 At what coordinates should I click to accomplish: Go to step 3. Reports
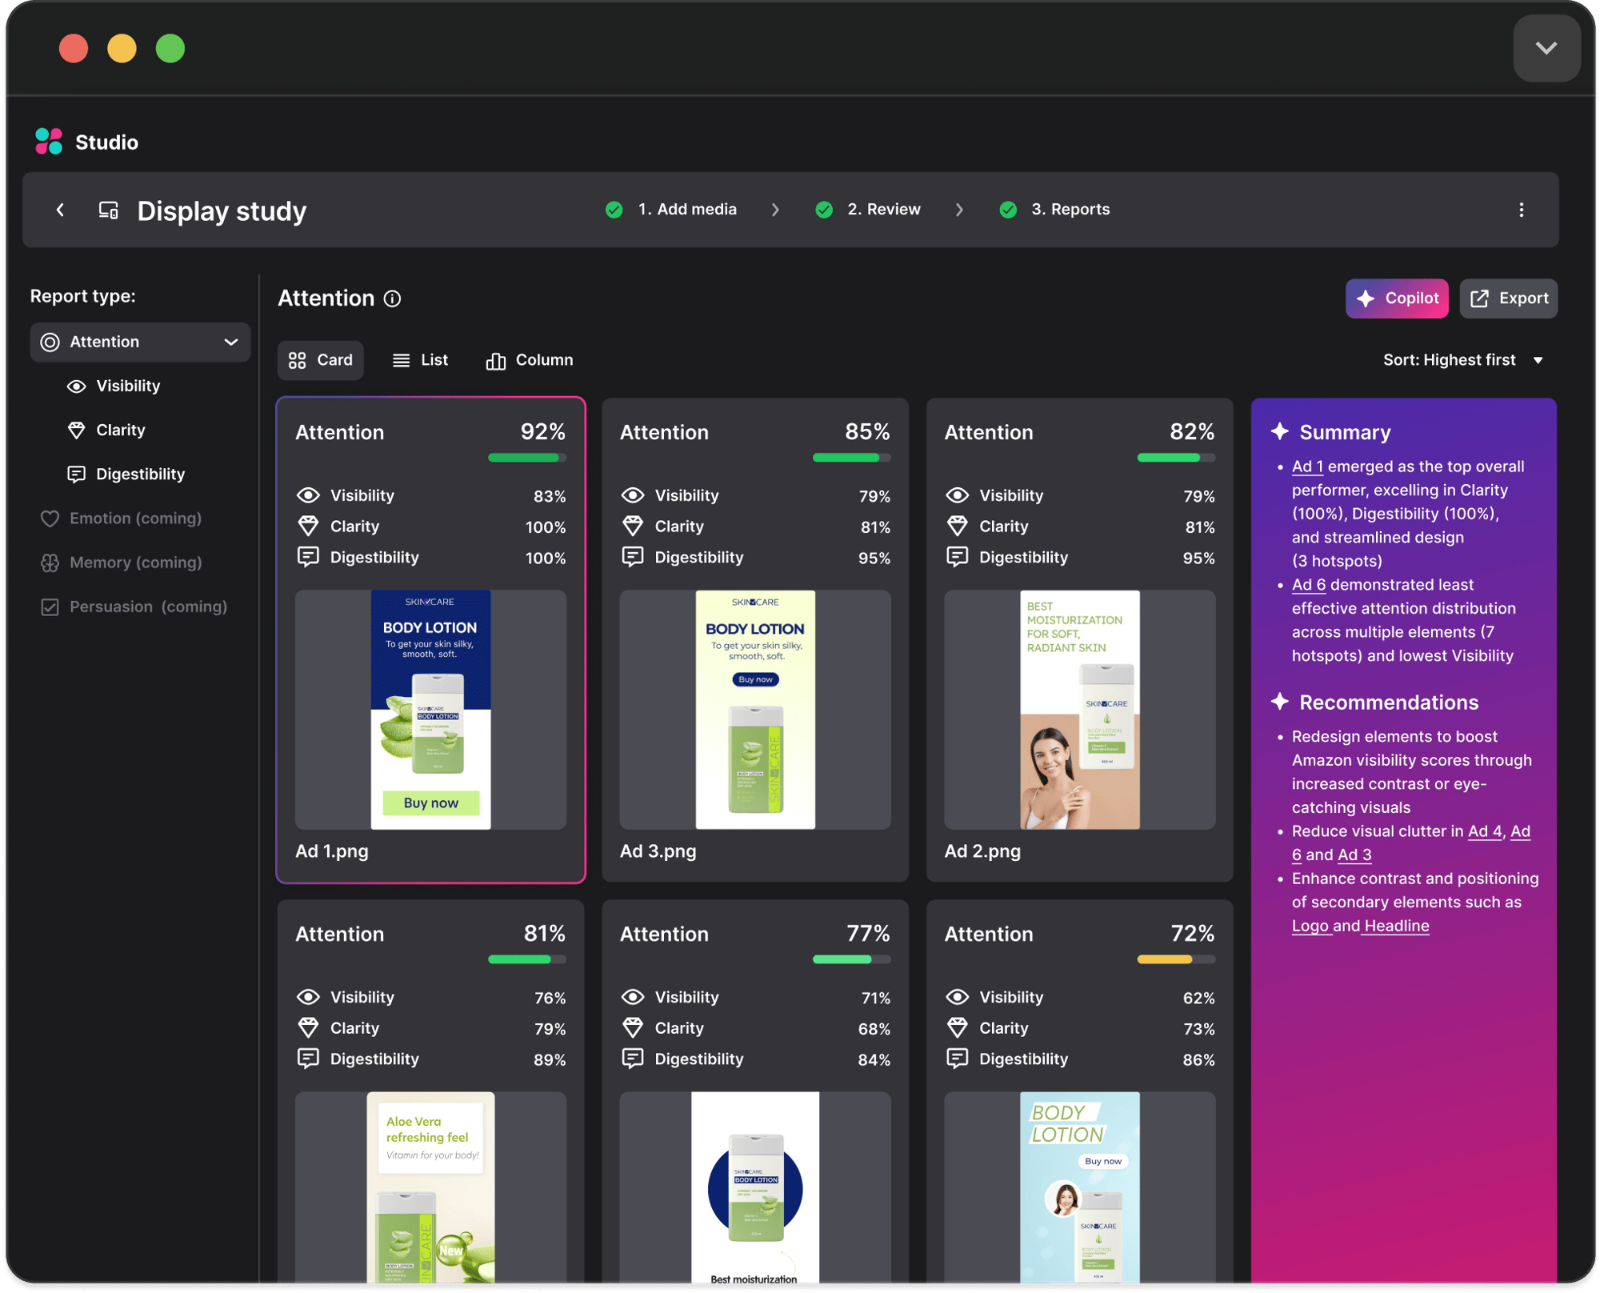1056,210
